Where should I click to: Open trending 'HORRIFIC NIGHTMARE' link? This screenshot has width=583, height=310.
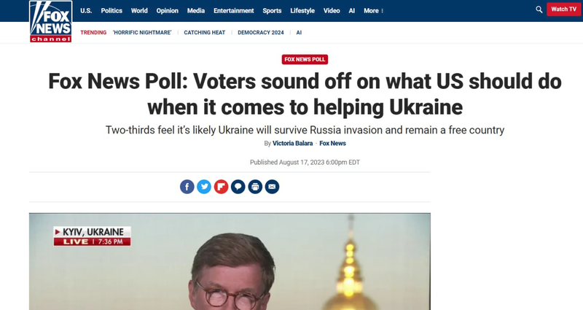tap(142, 33)
